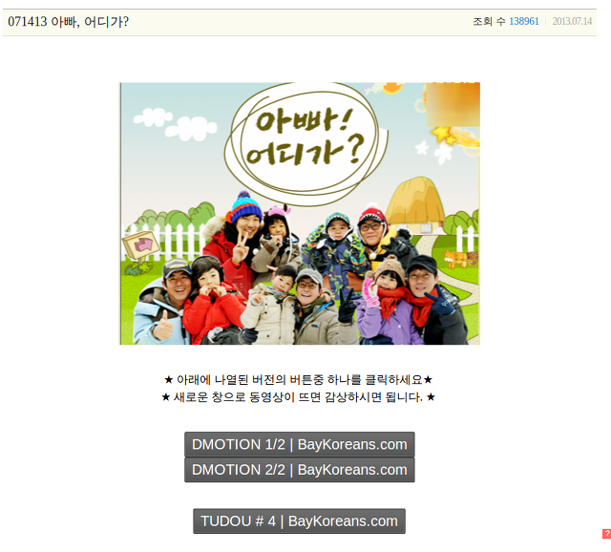This screenshot has width=611, height=552.
Task: Click the gold stars graphic in poster
Action: point(444,135)
